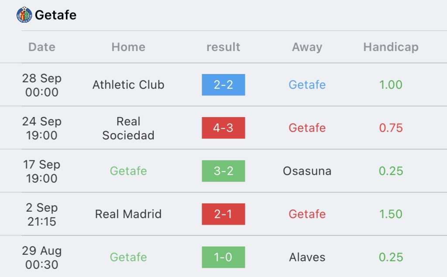Open Alaves team page
Viewport: 447px width, 277px height.
coord(307,257)
